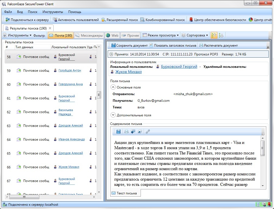This screenshot has width=274, height=209.
Task: Click the results list vertical scrollbar thumb
Action: pyautogui.click(x=99, y=95)
